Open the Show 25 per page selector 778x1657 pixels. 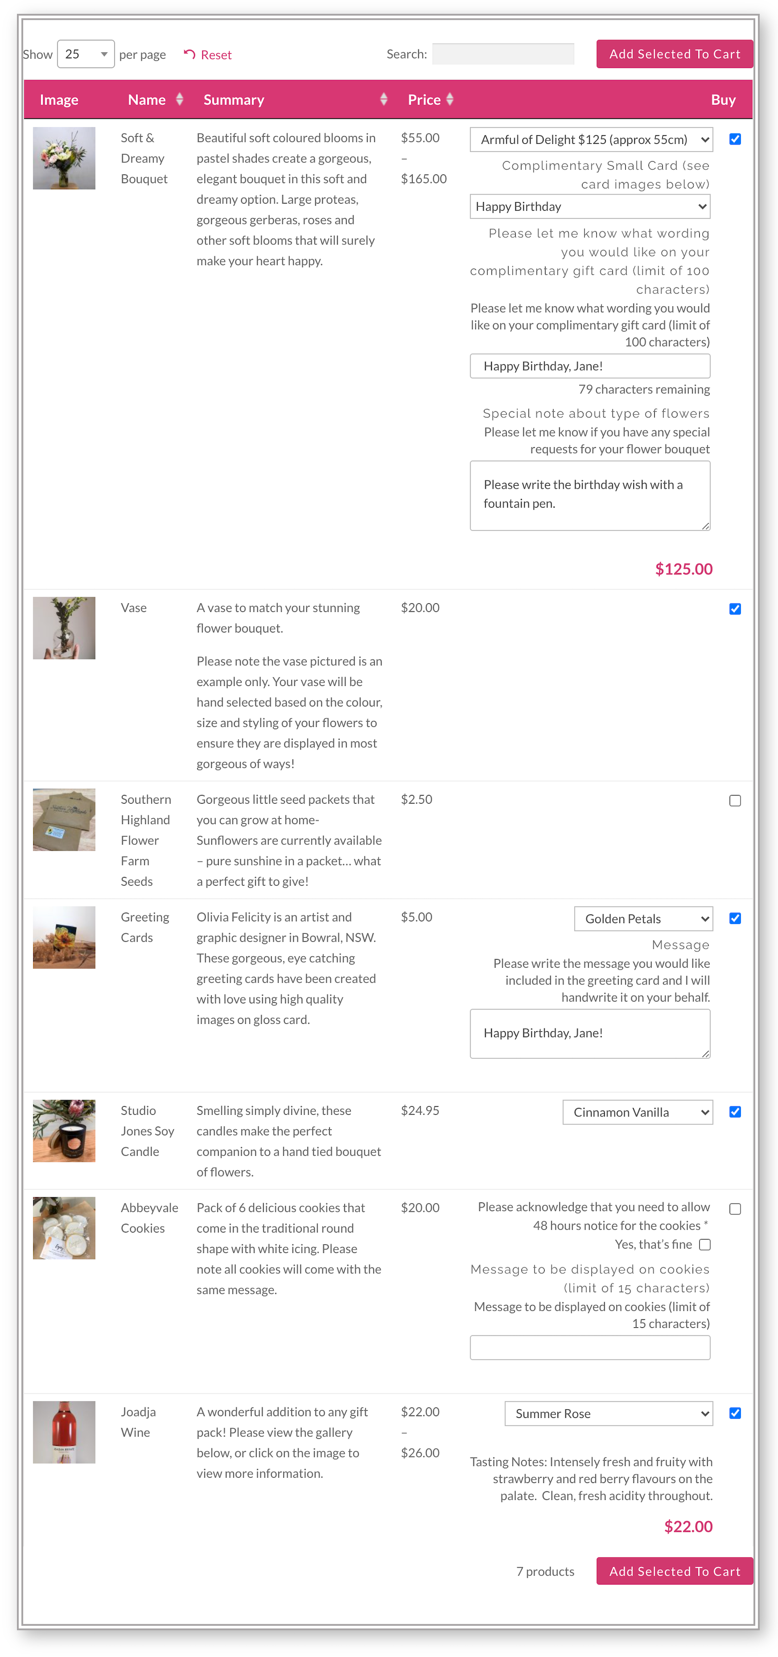[85, 54]
